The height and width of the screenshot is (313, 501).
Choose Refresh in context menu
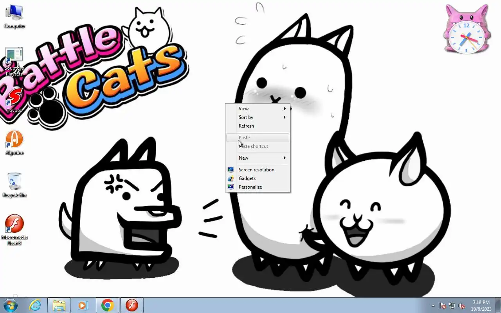258,126
